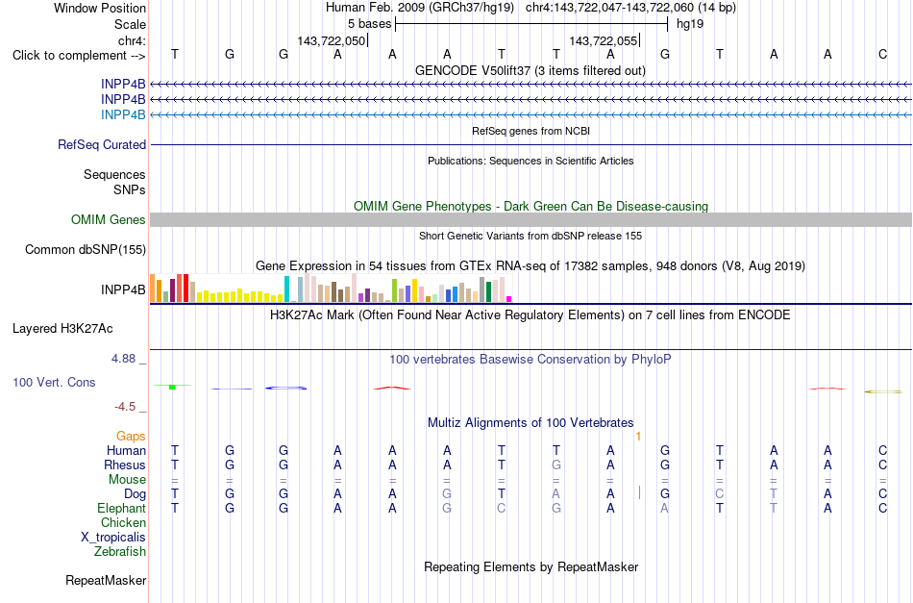Click the 'Click to complement -->' label

[x=79, y=56]
